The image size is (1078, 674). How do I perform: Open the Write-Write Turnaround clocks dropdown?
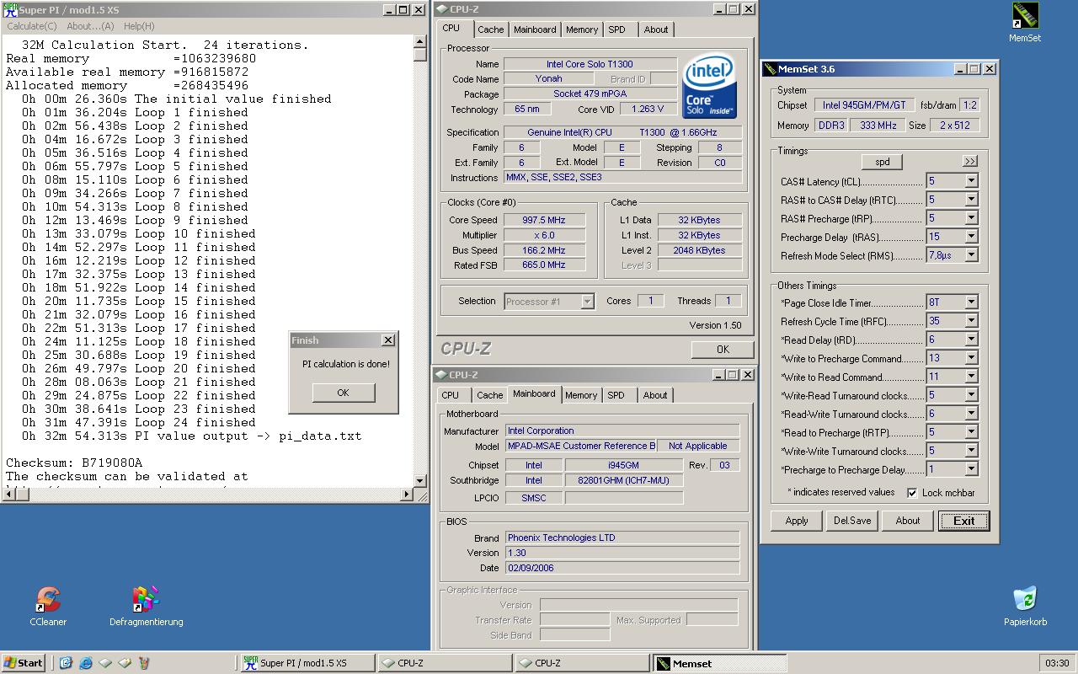[971, 451]
